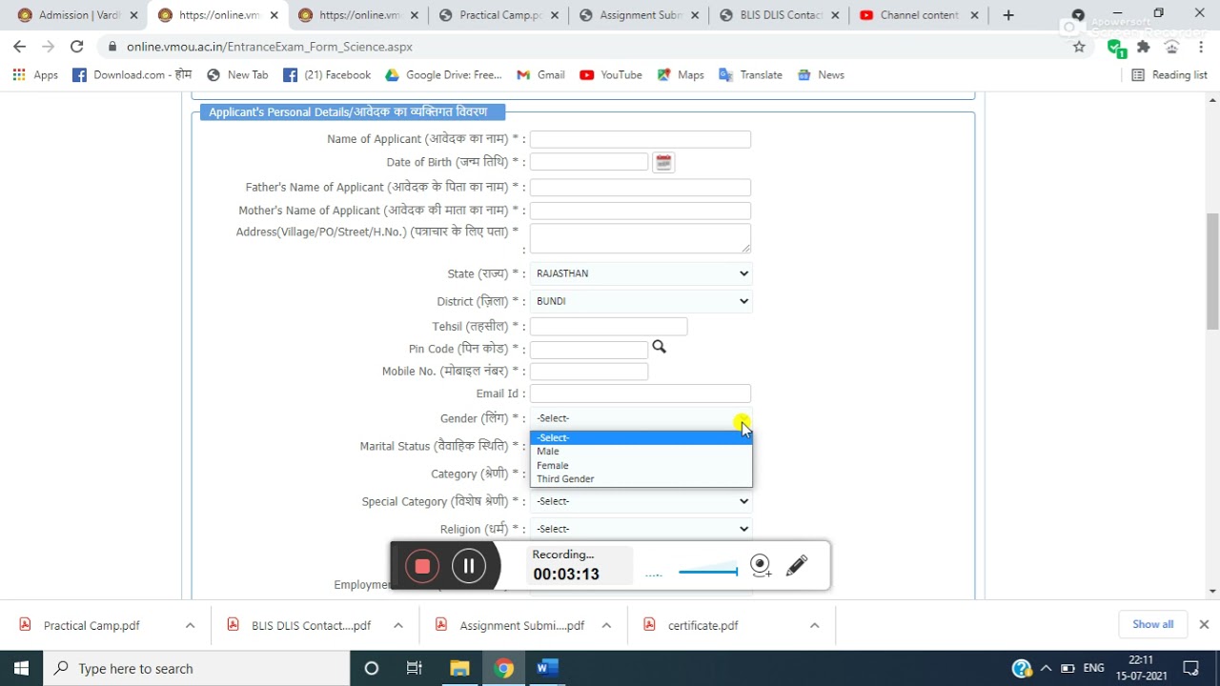
Task: Switch to the Admission | Vardhman tab
Action: tap(76, 15)
